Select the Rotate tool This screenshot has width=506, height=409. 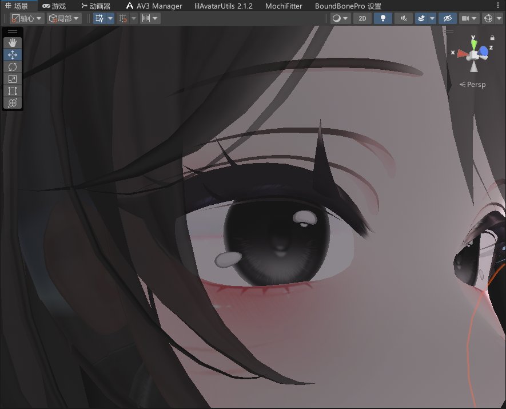tap(13, 67)
